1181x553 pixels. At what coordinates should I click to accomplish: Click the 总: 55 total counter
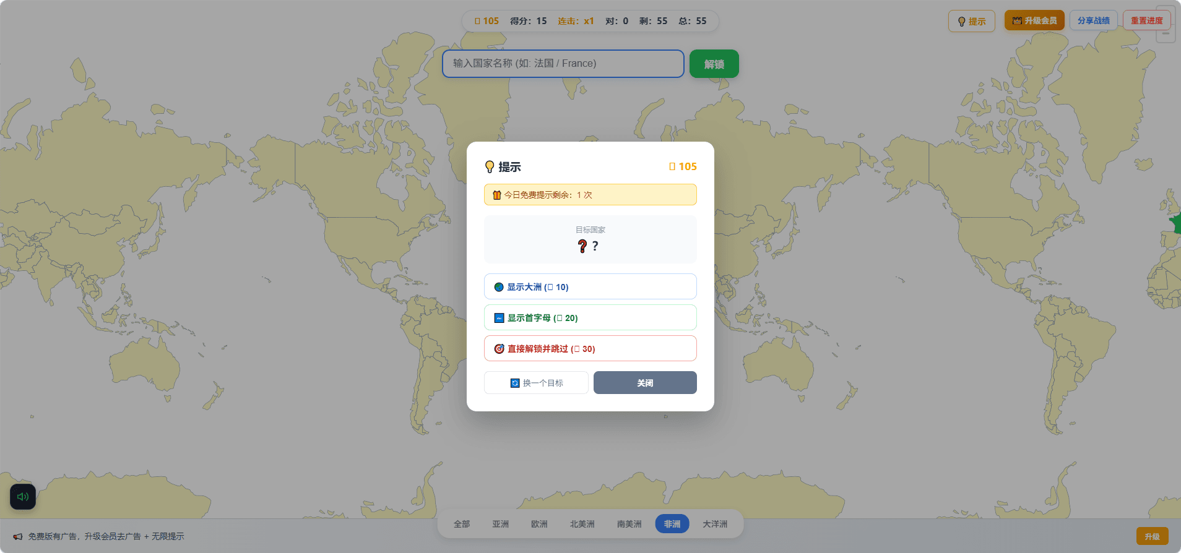pyautogui.click(x=693, y=21)
